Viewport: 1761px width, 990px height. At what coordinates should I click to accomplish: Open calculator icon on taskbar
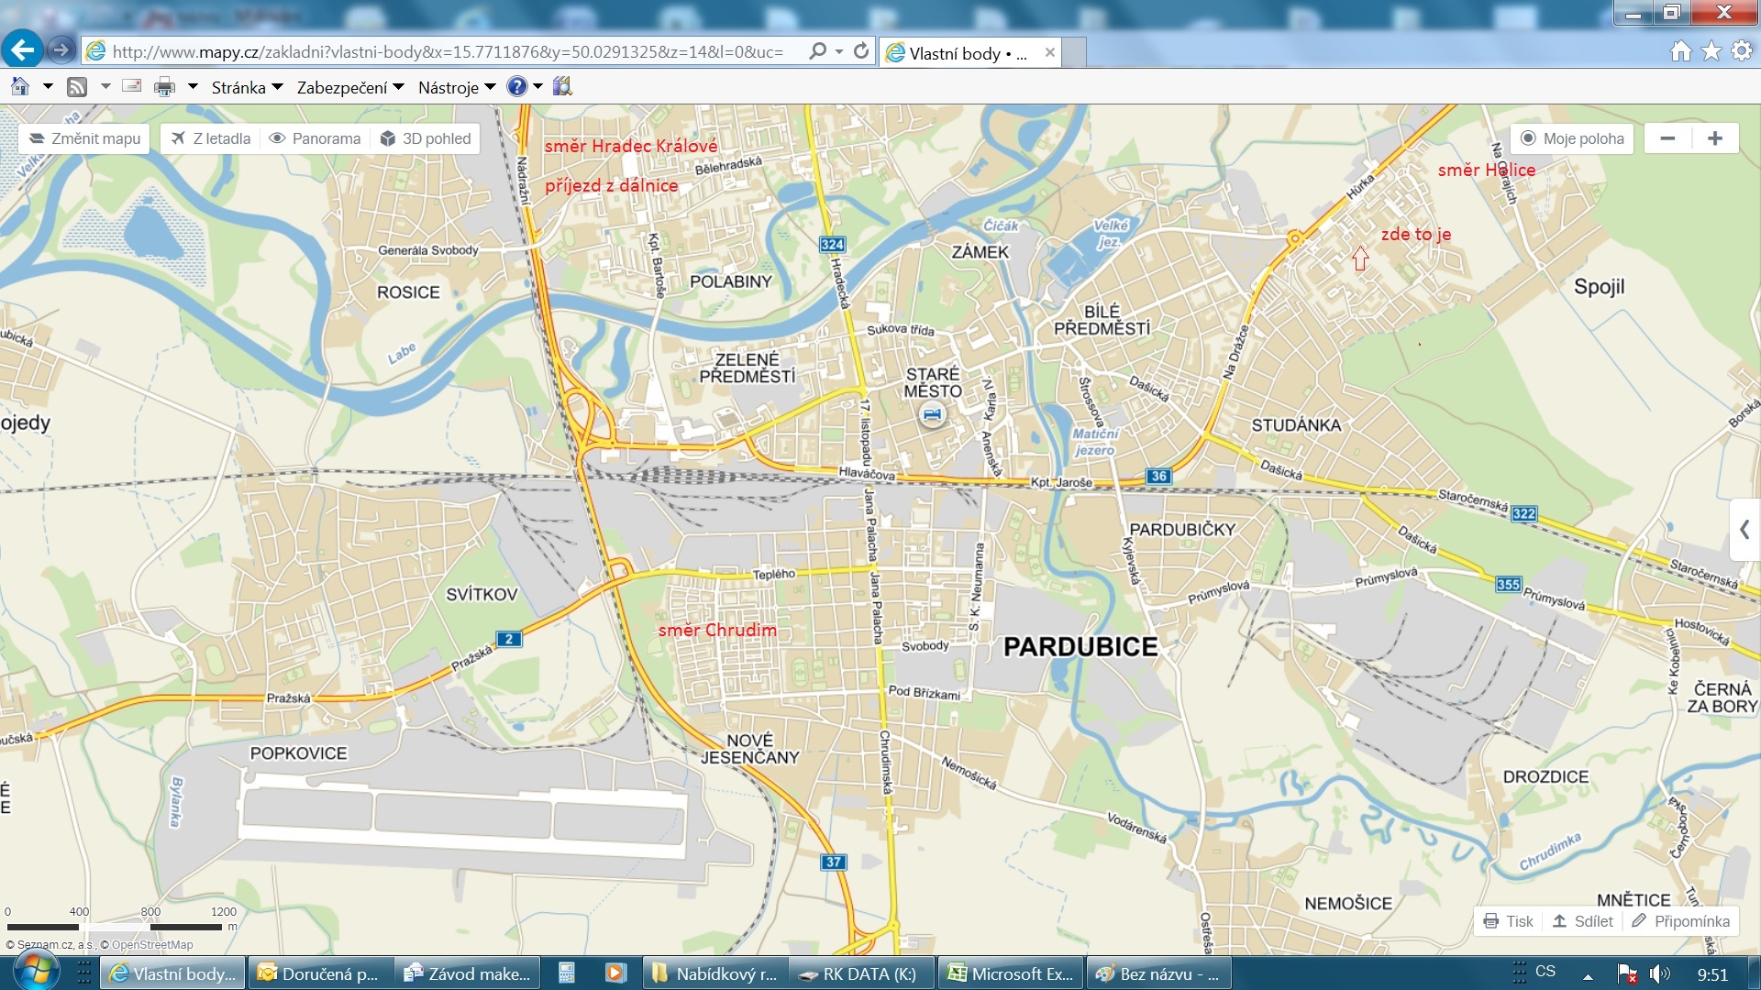click(x=567, y=973)
